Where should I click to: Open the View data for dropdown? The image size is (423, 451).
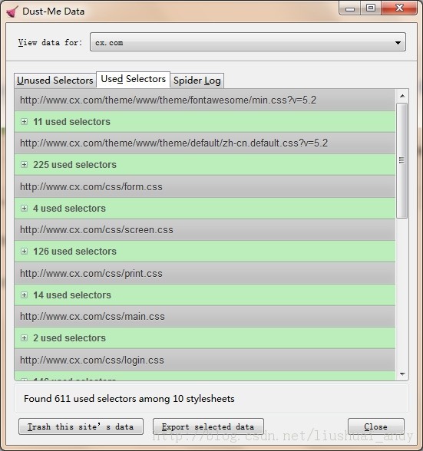click(248, 42)
